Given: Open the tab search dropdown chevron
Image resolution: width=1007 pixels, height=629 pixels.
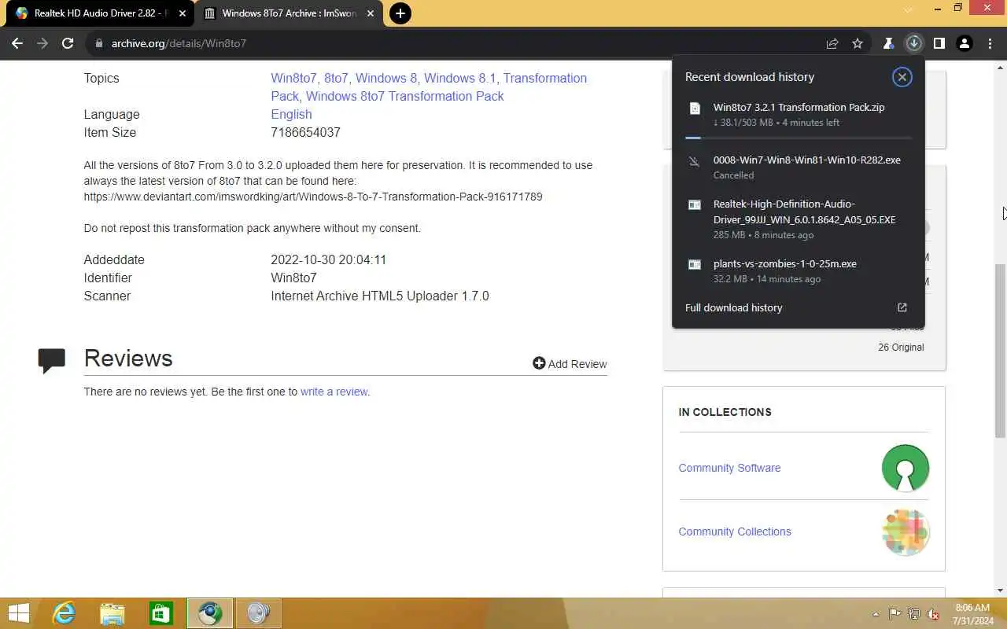Looking at the screenshot, I should (908, 9).
